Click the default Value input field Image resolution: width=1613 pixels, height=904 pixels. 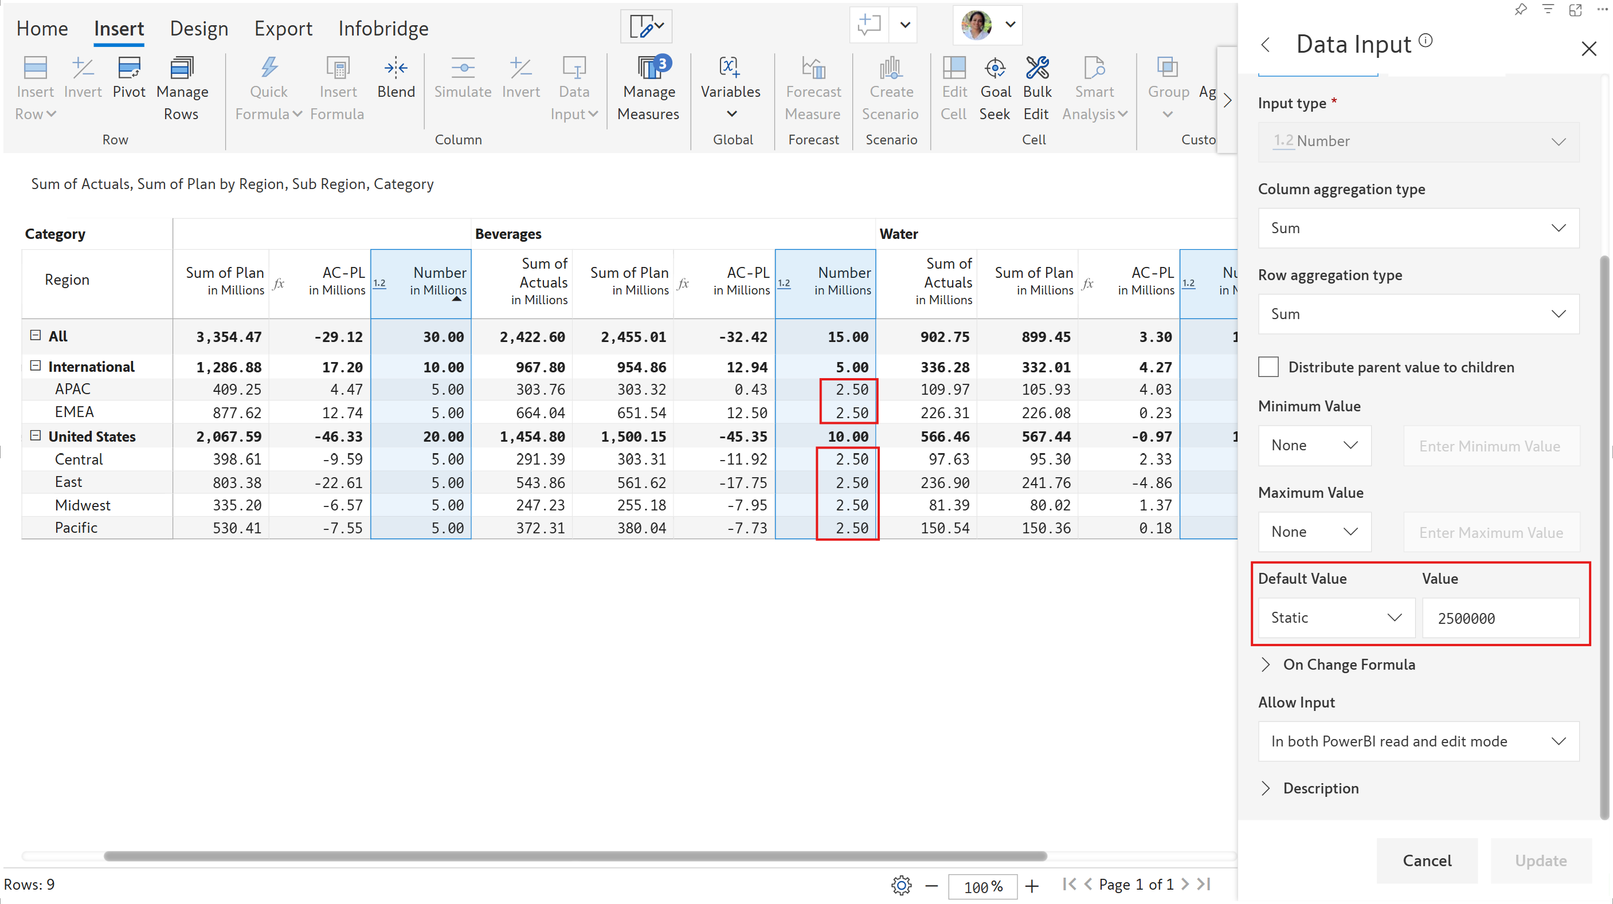pyautogui.click(x=1500, y=618)
